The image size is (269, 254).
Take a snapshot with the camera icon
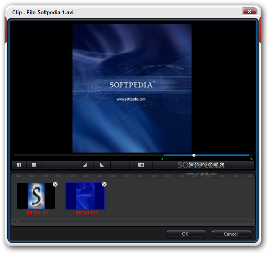(141, 165)
